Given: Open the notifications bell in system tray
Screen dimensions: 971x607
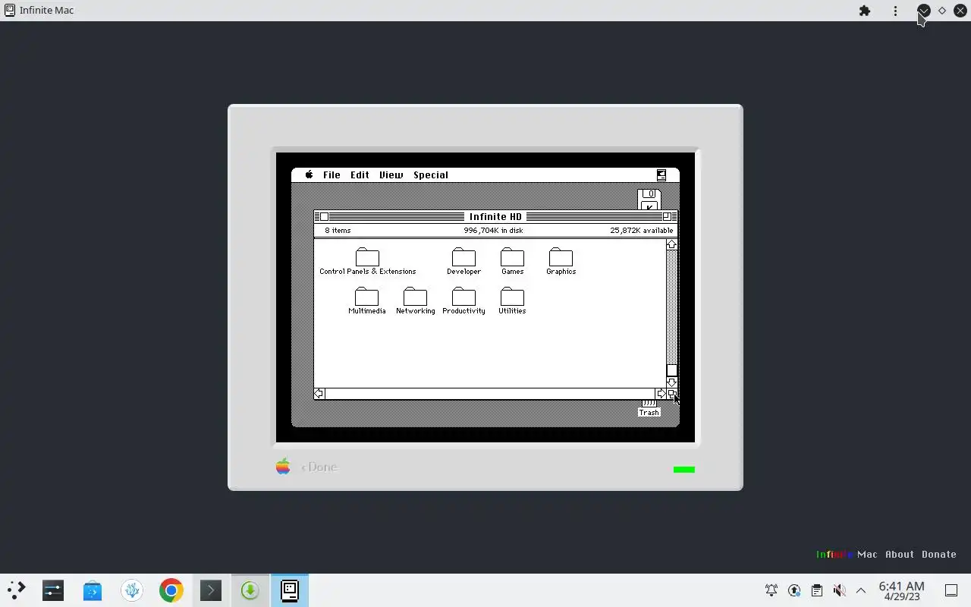Looking at the screenshot, I should point(771,590).
